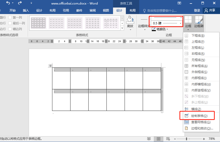Screen dimensions: 220x142
Task: Choose 横线(Z) horizontal line entry
Action: coord(201,109)
